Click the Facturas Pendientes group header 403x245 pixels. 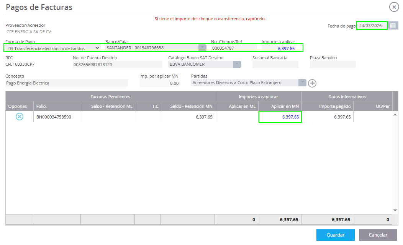[110, 97]
